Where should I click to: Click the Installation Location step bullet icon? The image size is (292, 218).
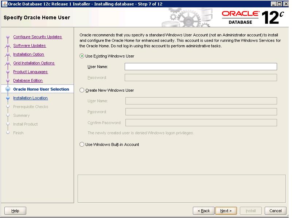click(7, 98)
